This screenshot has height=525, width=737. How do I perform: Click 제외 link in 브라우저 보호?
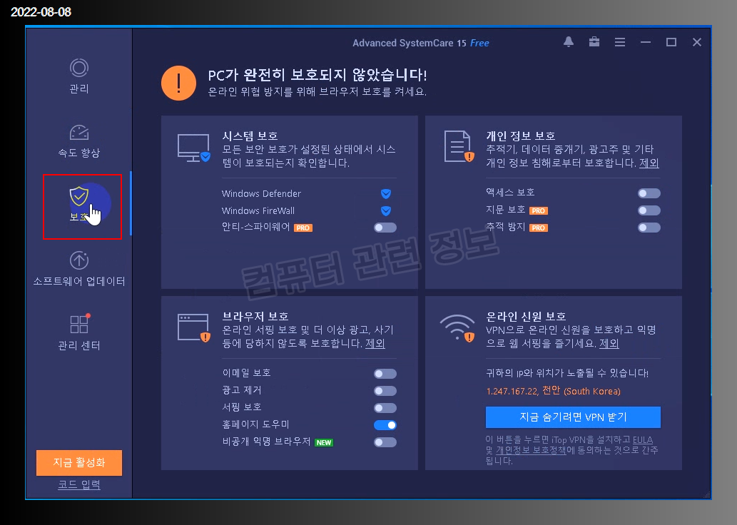pos(375,344)
